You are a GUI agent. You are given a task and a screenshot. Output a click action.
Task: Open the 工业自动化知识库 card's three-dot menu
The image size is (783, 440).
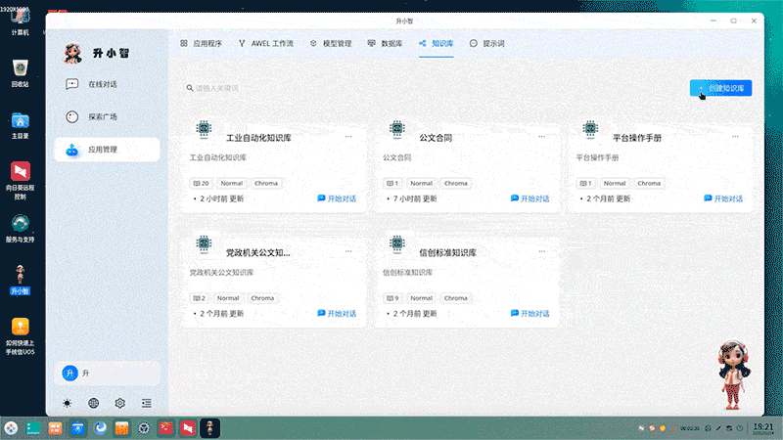click(348, 137)
